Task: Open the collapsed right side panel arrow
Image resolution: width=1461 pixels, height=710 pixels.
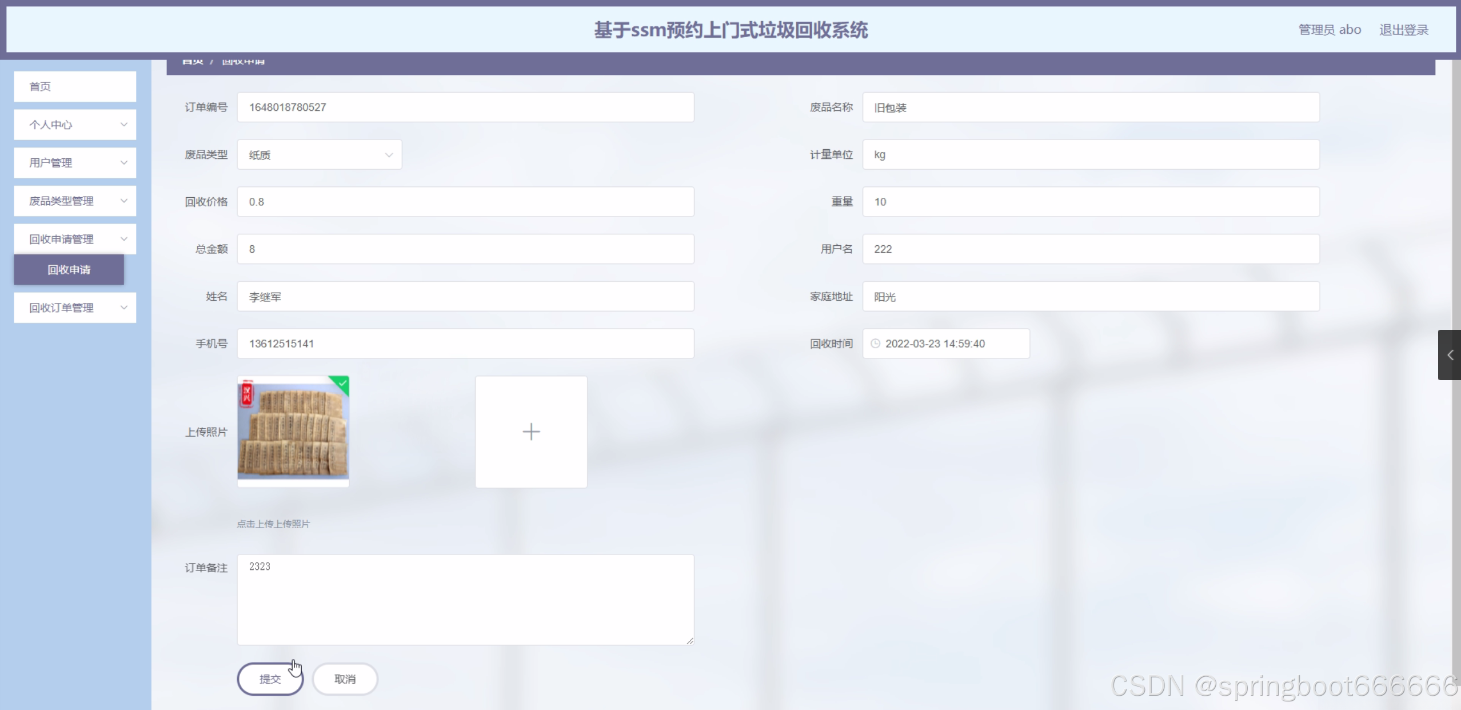Action: click(1450, 355)
